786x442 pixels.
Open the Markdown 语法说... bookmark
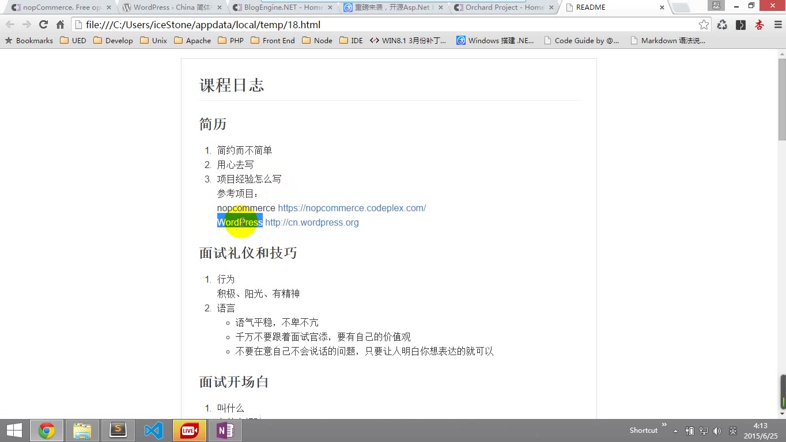(668, 40)
